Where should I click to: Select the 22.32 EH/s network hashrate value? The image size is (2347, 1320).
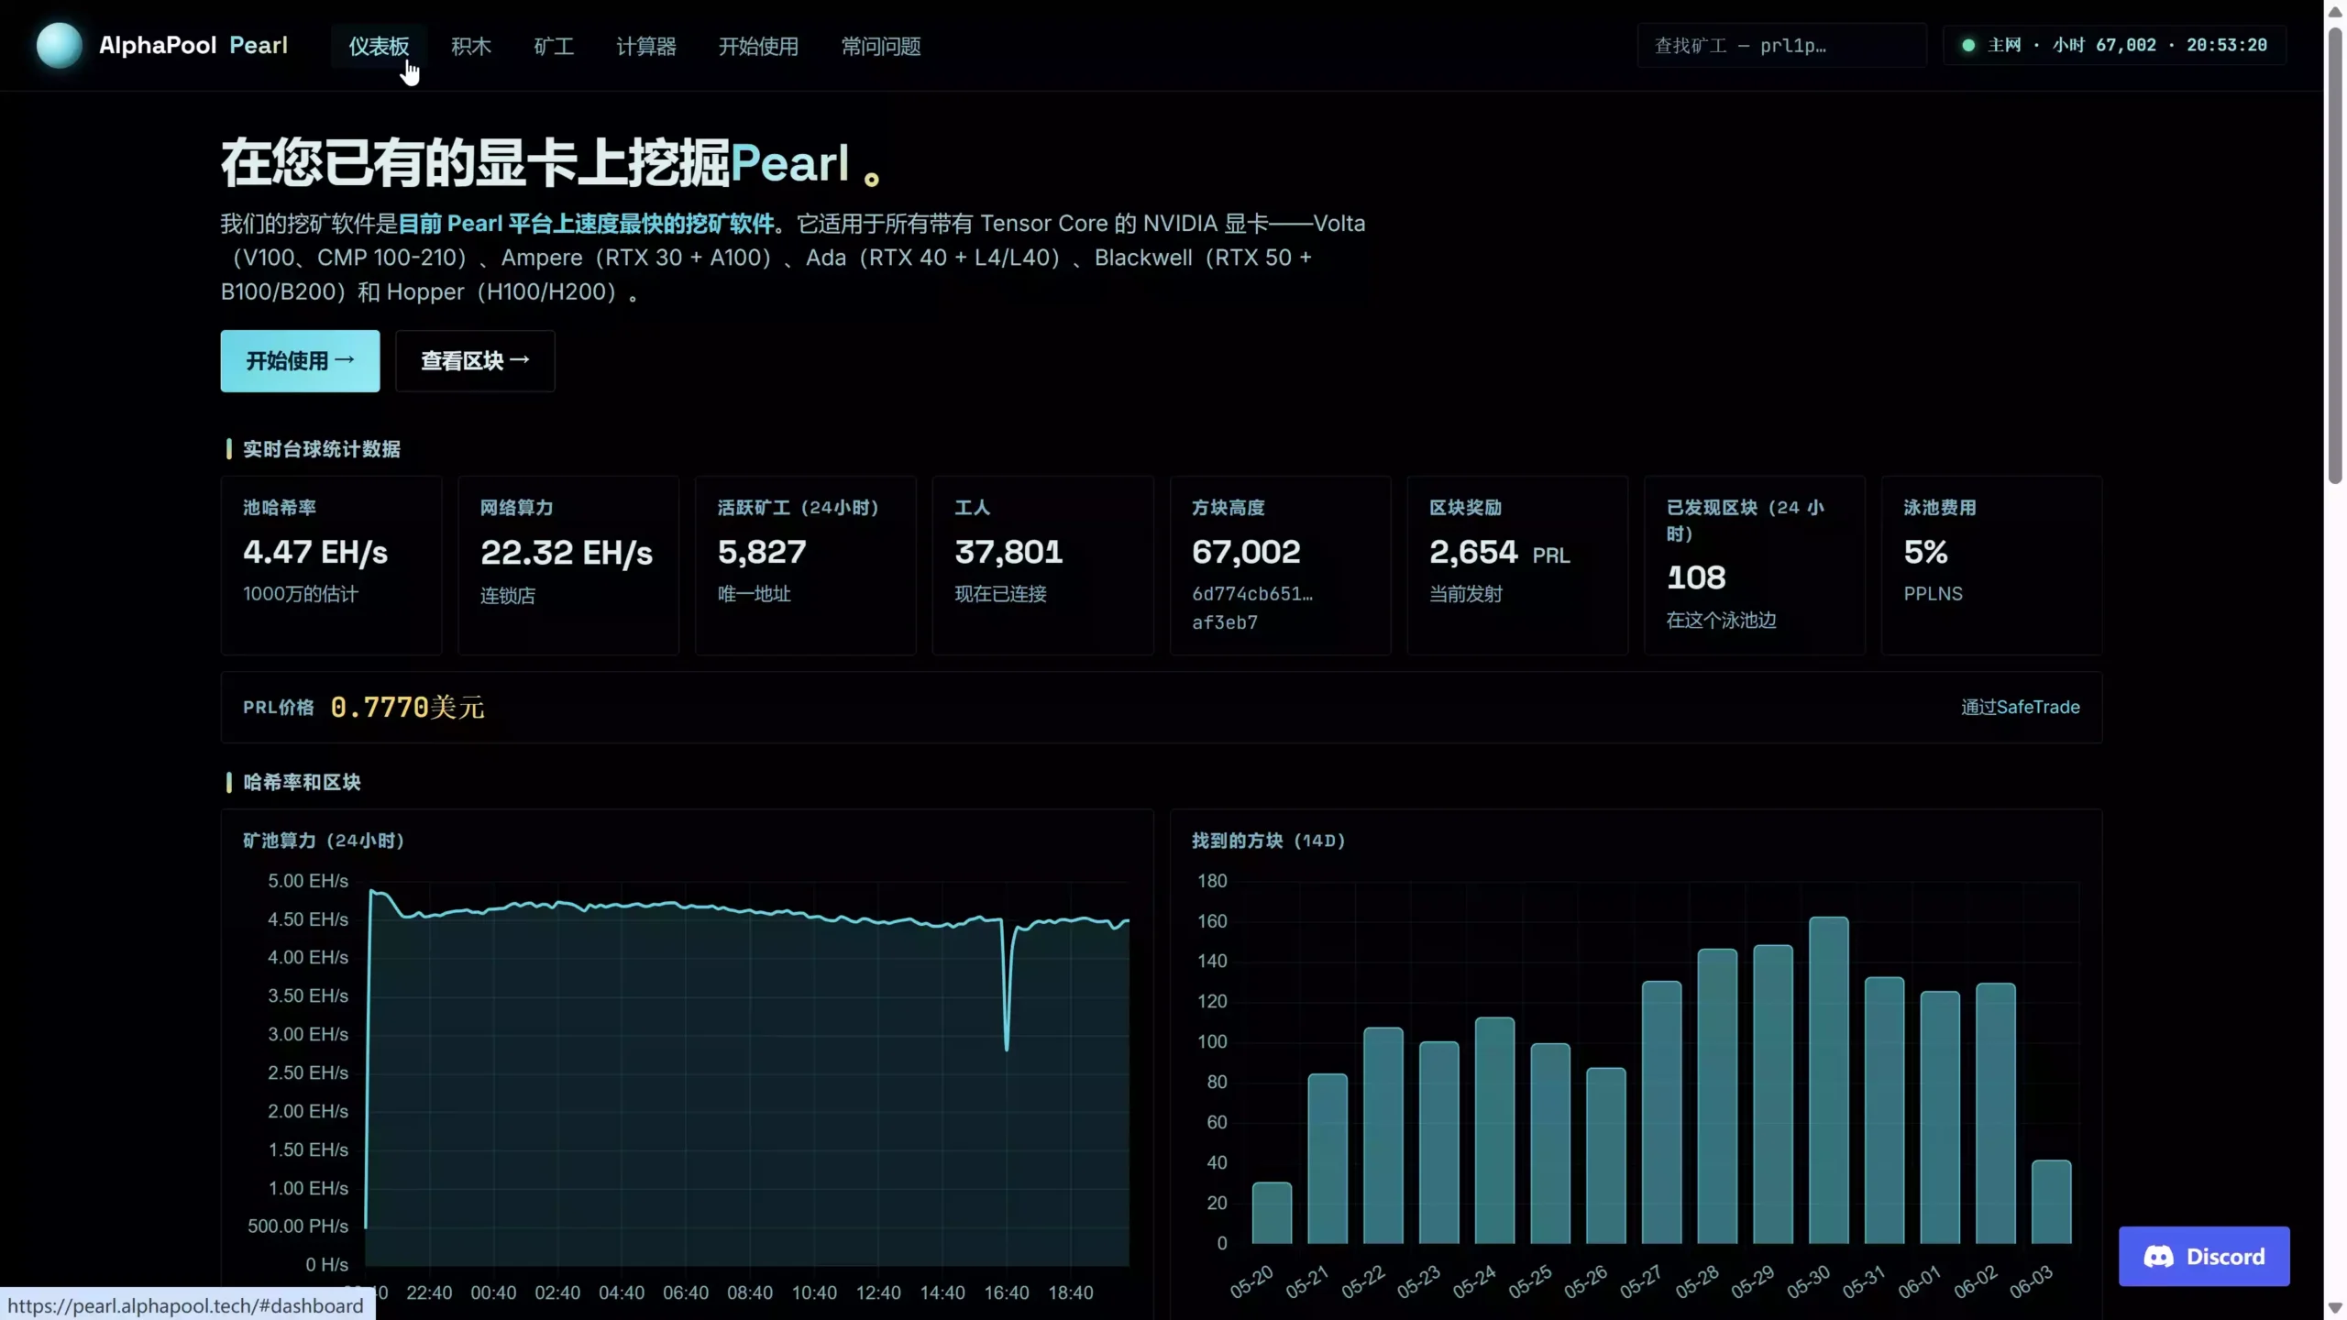coord(567,552)
